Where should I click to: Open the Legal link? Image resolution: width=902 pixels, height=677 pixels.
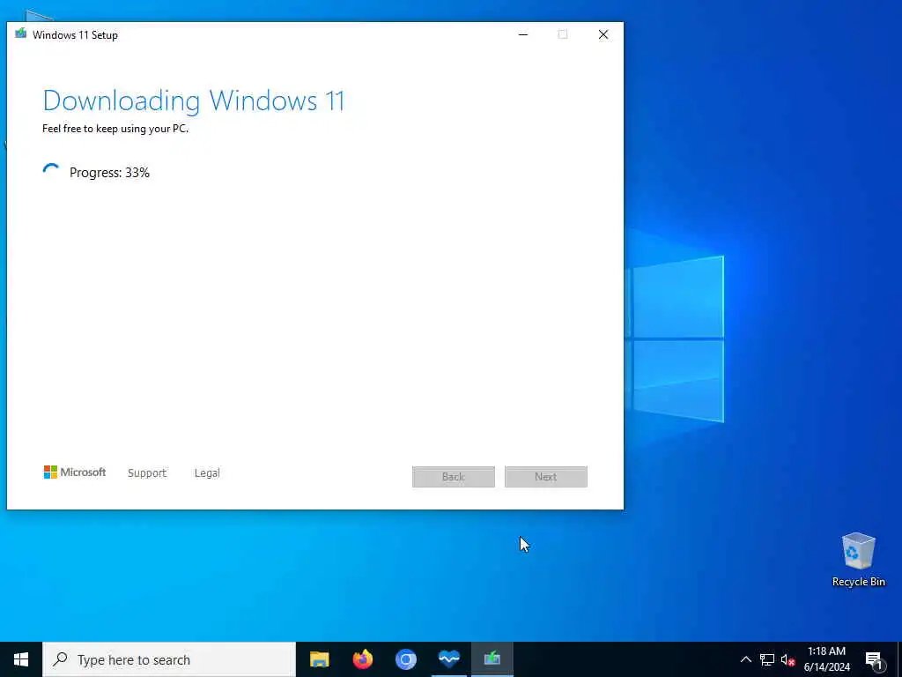(x=207, y=472)
